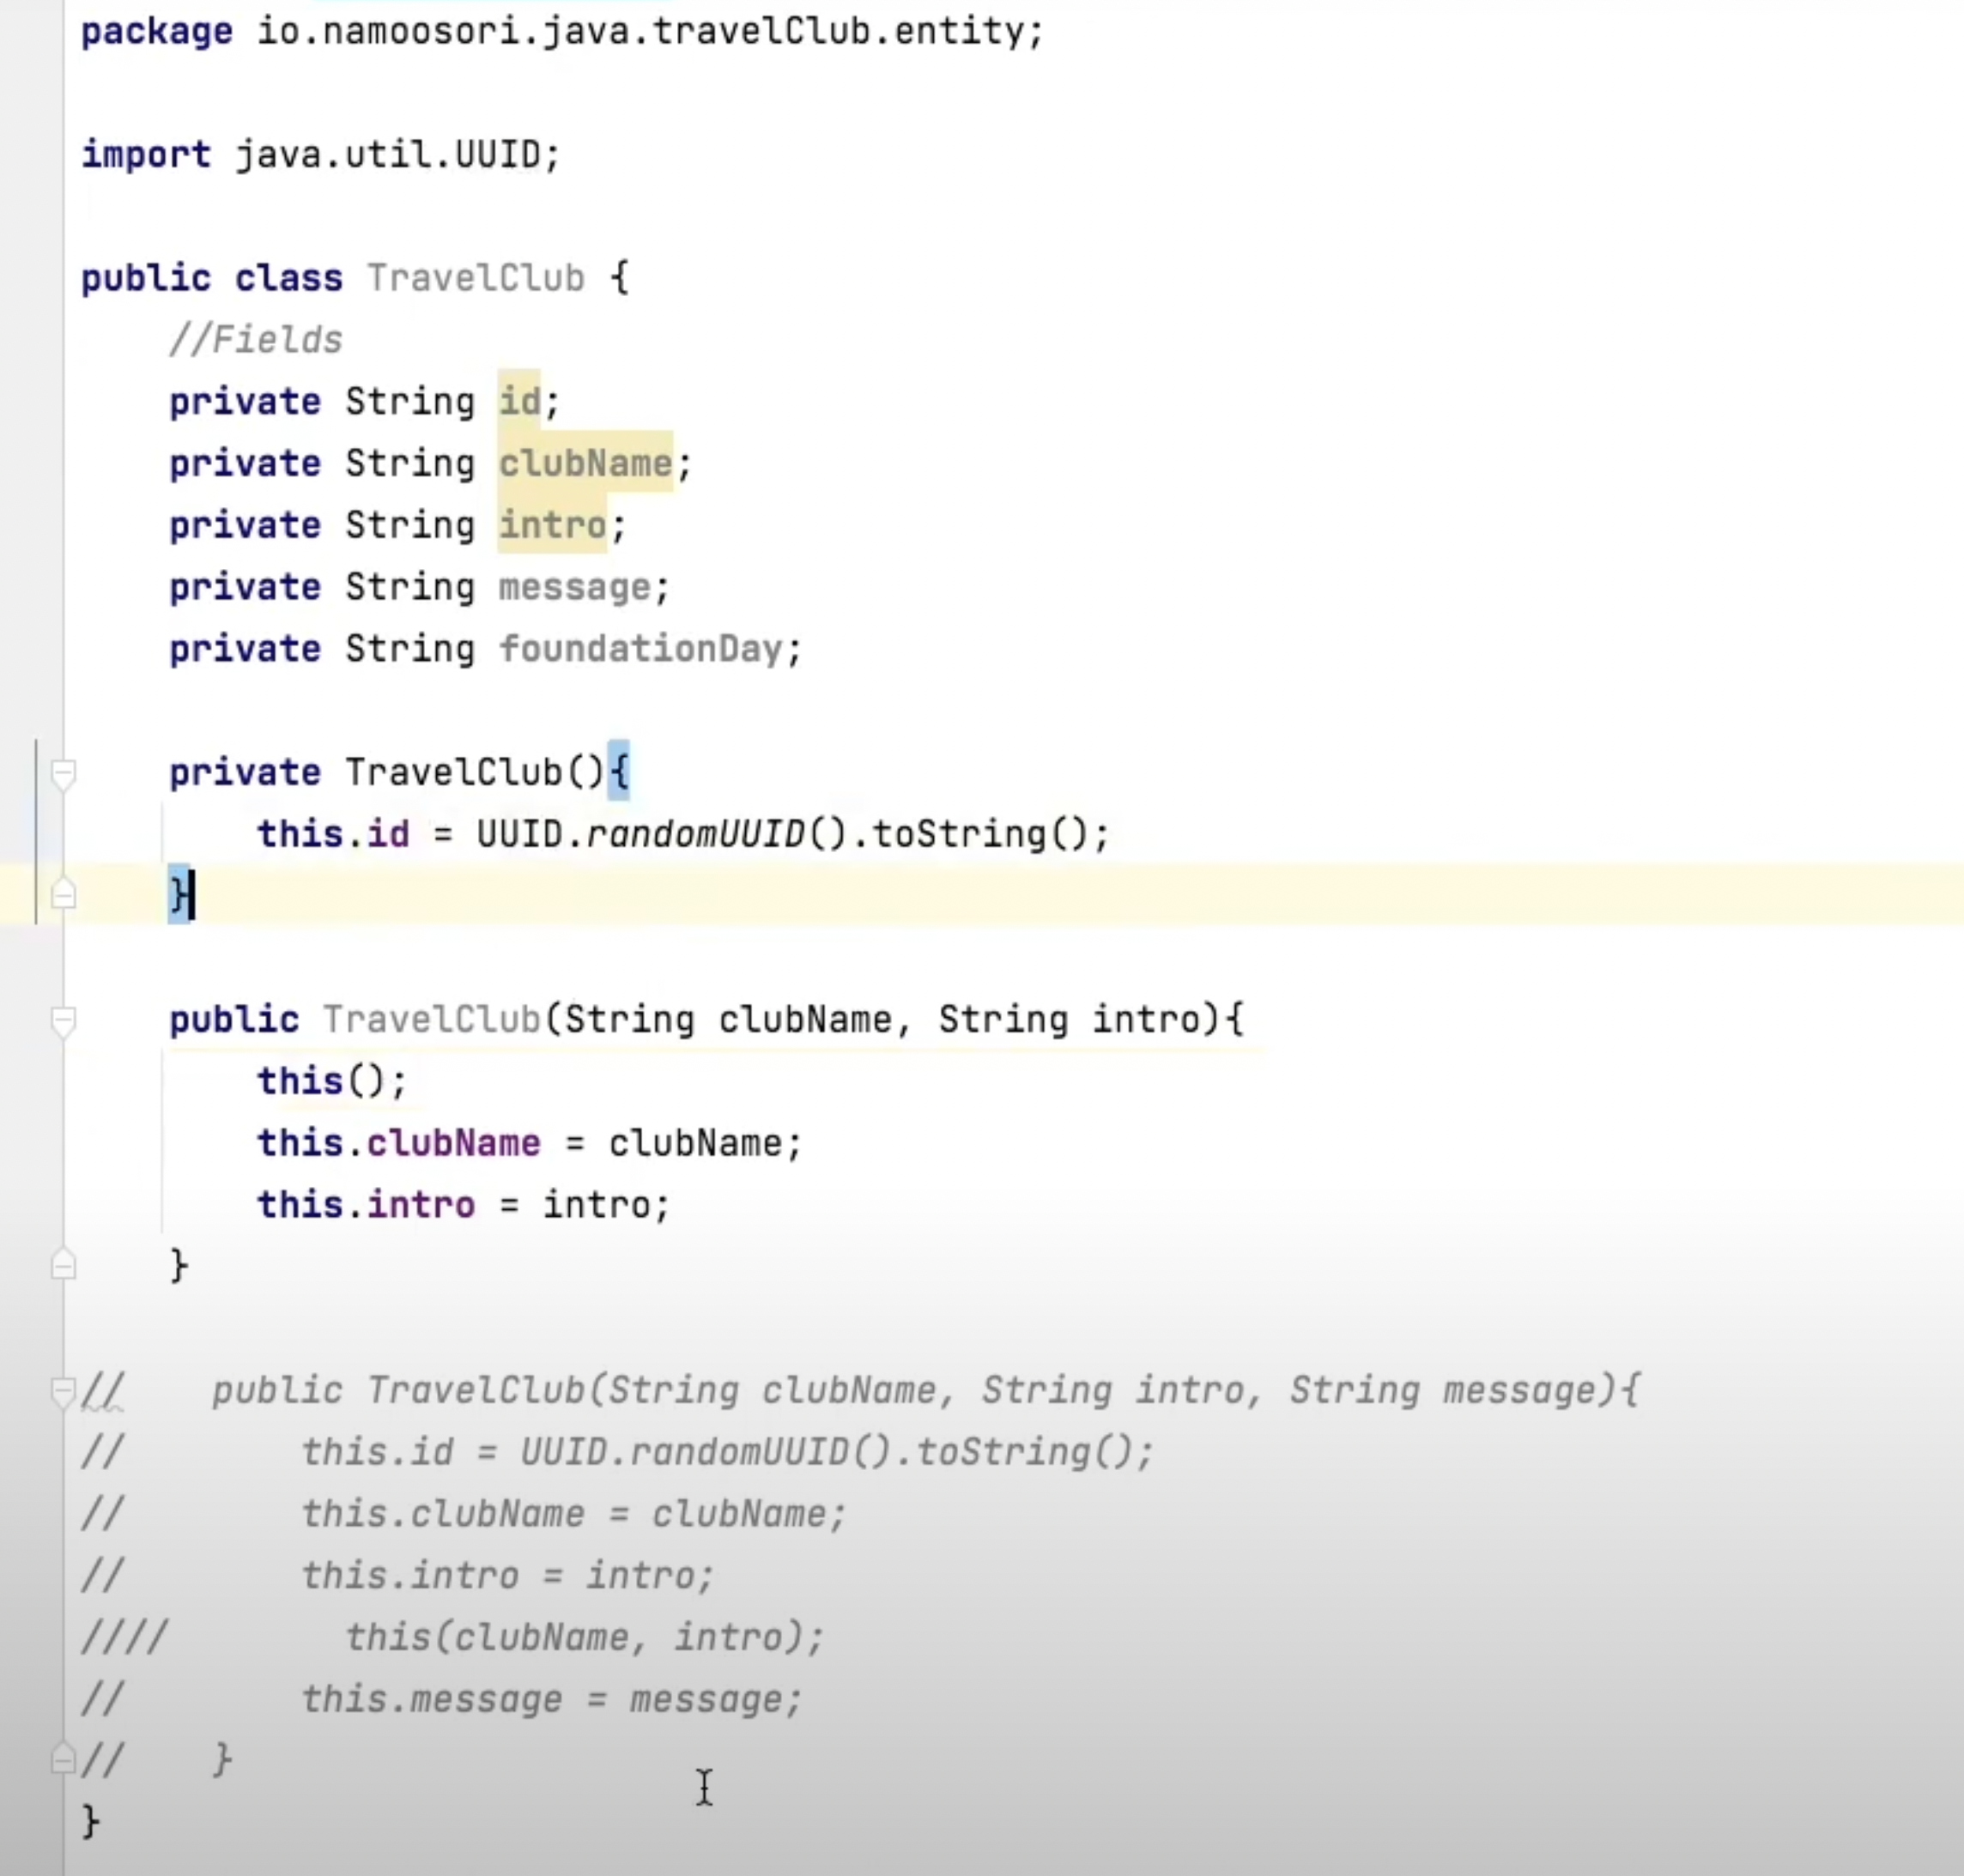This screenshot has height=1876, width=1964.
Task: Click the import java.util.UUID line
Action: click(321, 155)
